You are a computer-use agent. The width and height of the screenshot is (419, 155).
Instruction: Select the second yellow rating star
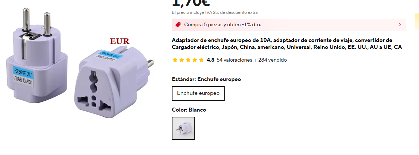[182, 60]
